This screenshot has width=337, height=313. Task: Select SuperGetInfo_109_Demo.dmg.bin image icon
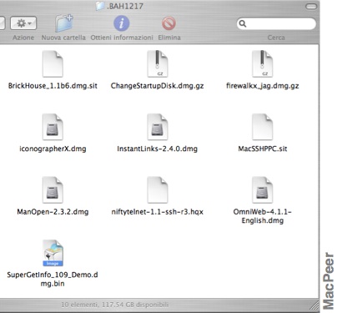point(53,253)
